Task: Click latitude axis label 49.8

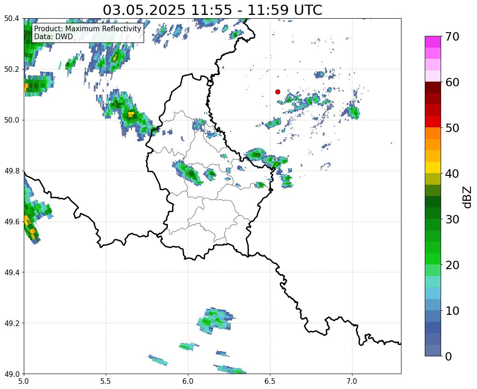Action: 12,171
